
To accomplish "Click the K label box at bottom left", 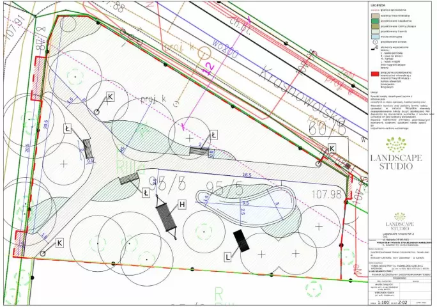I will tap(59, 242).
